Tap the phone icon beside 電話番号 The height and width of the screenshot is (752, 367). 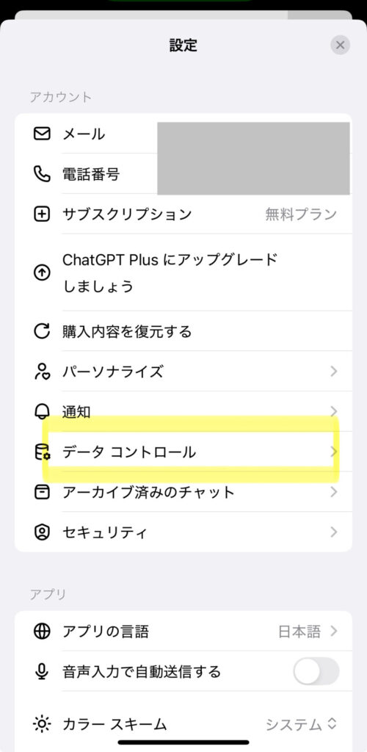pos(42,173)
